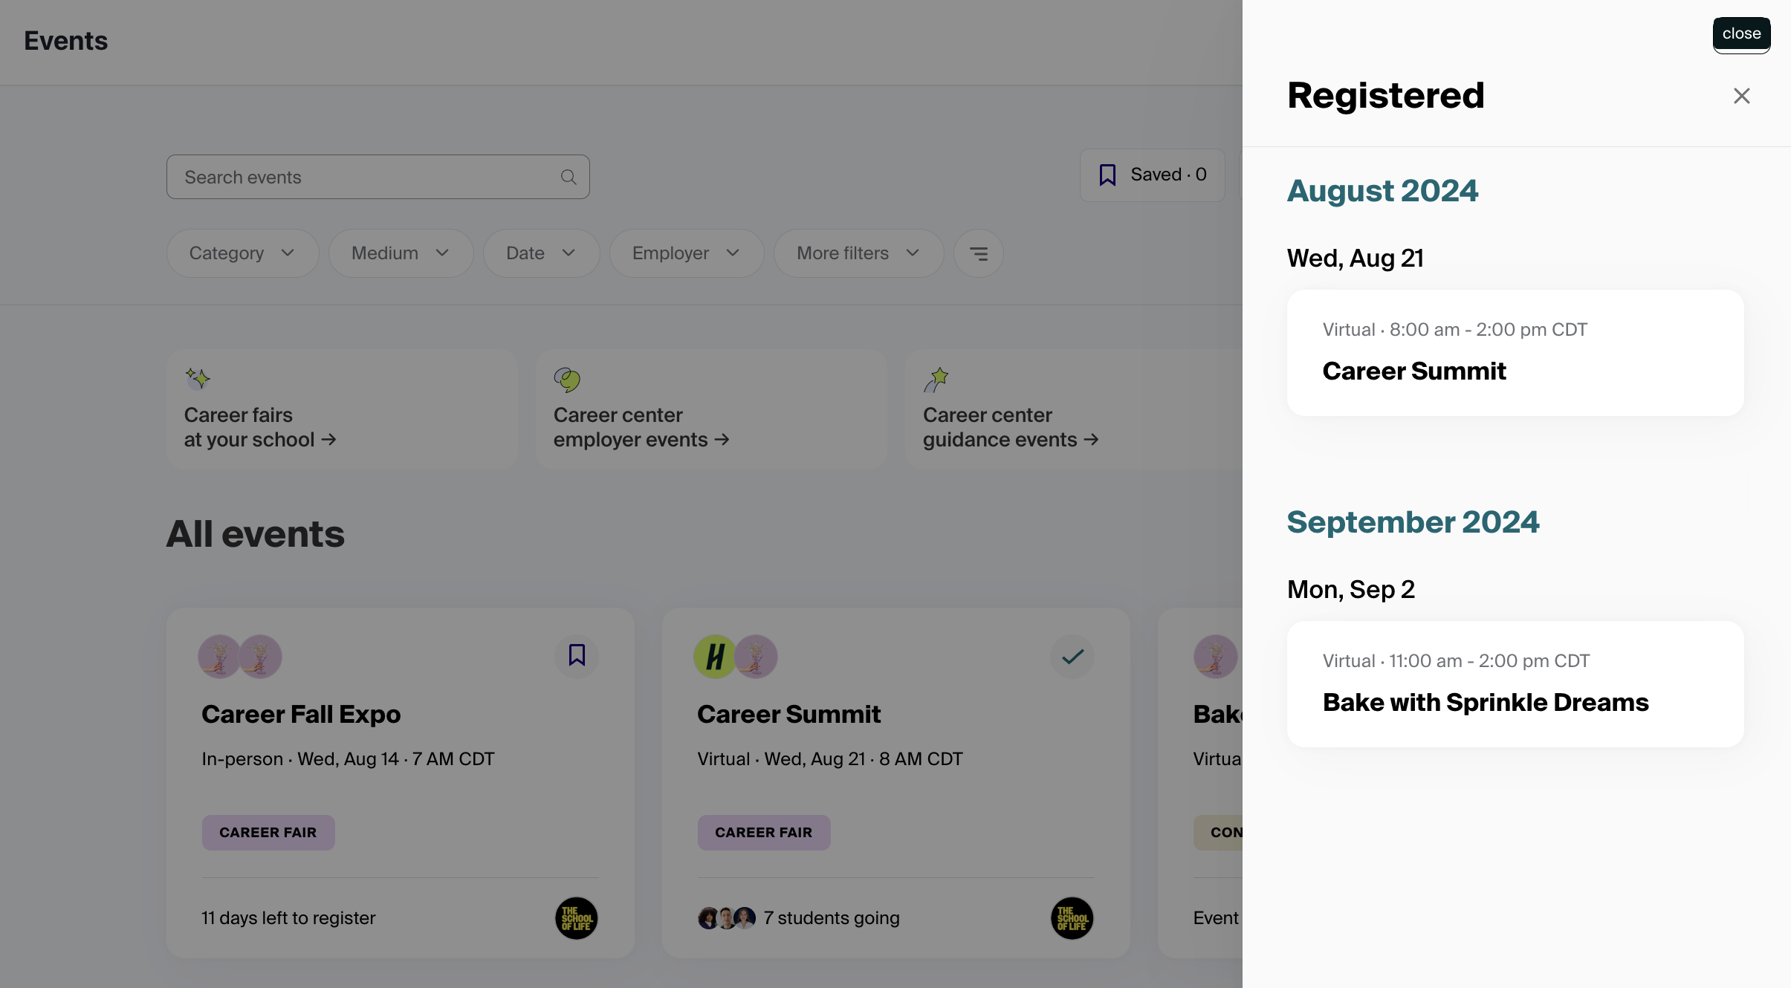
Task: Toggle the bookmark save on Career Fall Expo
Action: coord(577,656)
